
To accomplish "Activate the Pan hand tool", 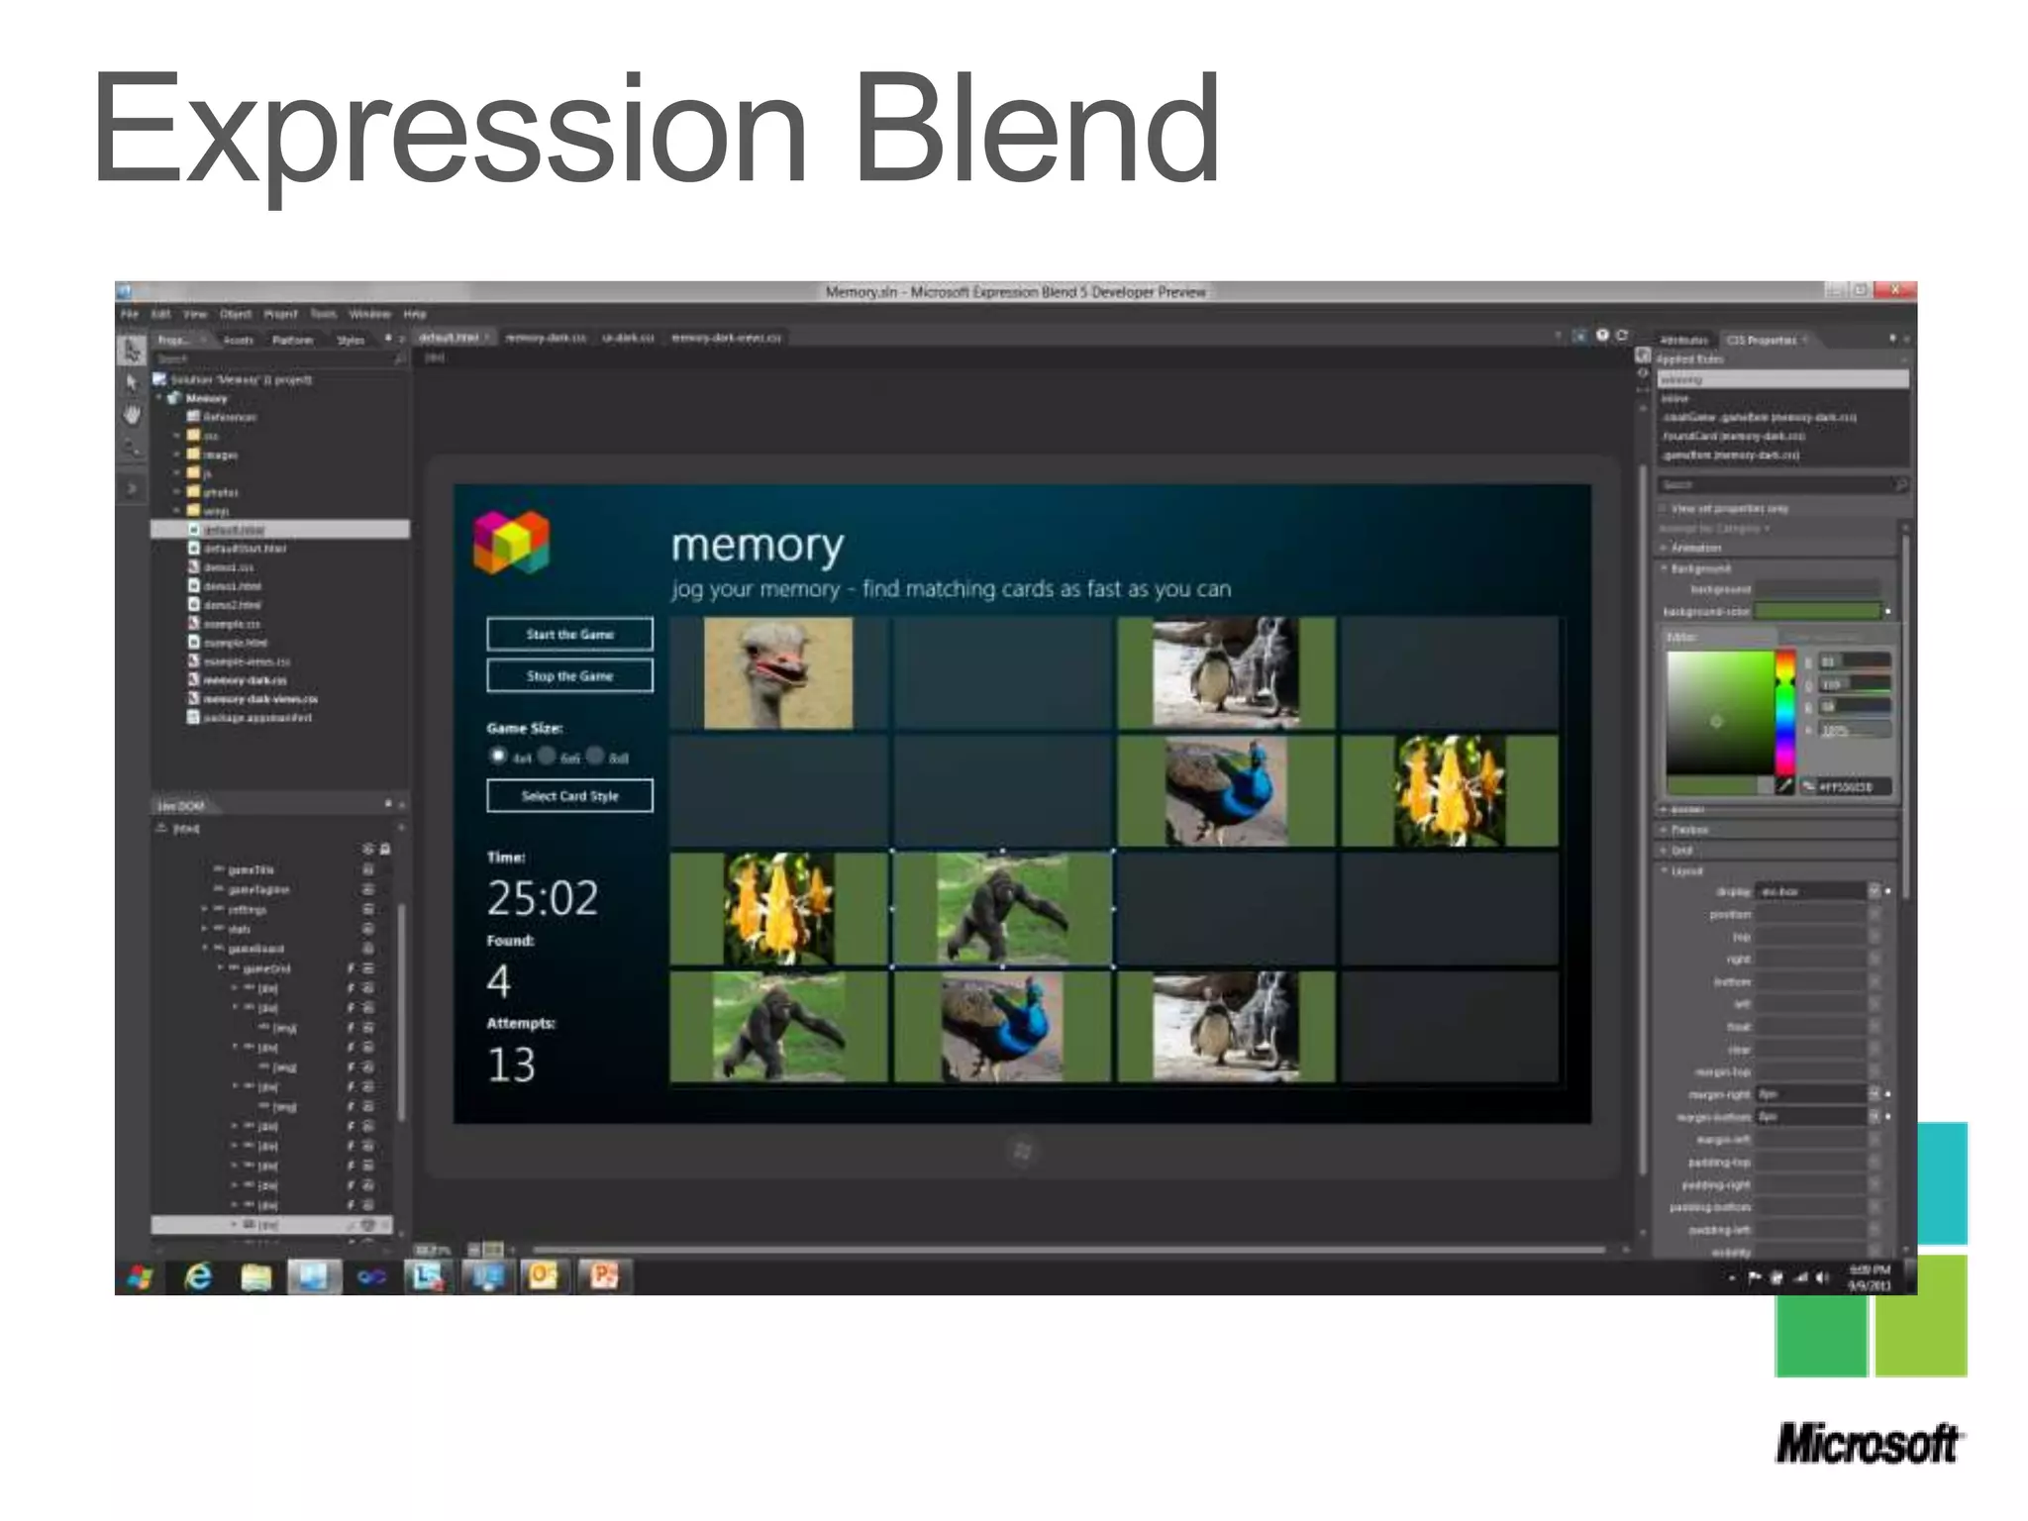I will [133, 415].
